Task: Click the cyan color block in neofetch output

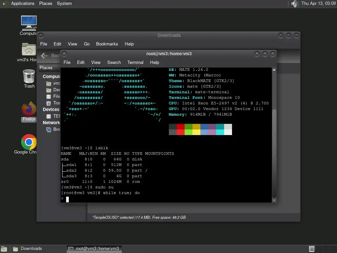Action: tap(220, 129)
